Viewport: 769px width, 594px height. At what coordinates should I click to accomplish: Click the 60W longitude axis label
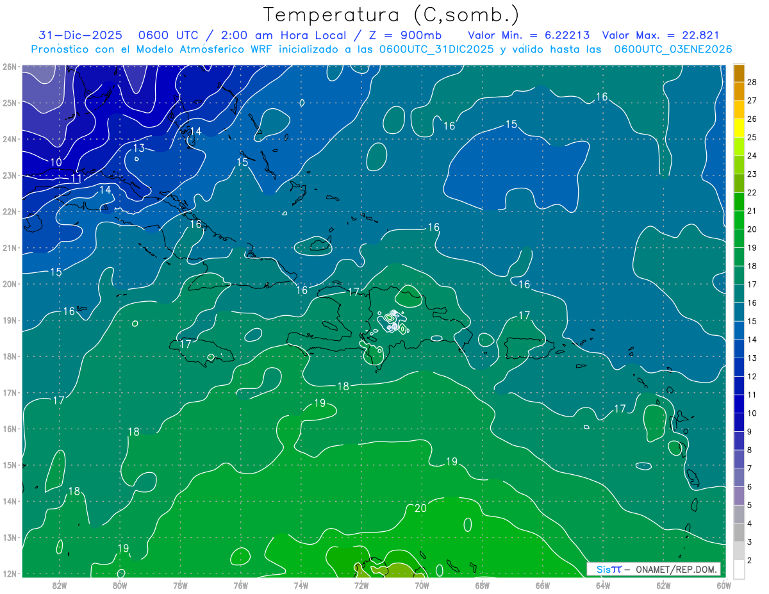click(x=724, y=585)
